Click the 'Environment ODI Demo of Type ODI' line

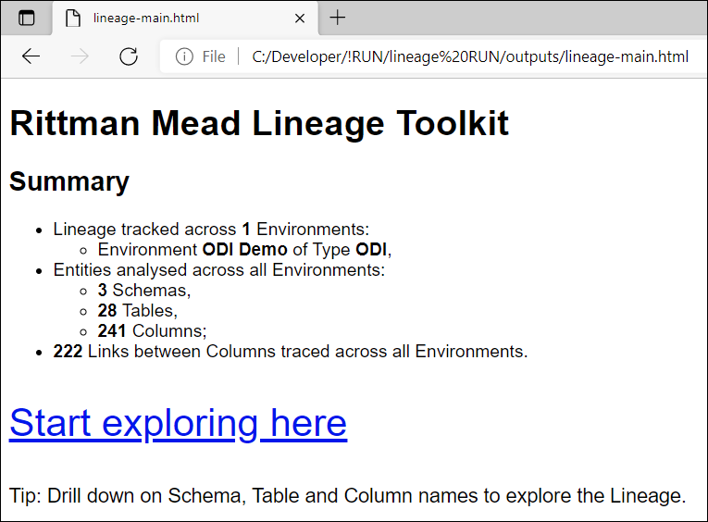point(244,250)
